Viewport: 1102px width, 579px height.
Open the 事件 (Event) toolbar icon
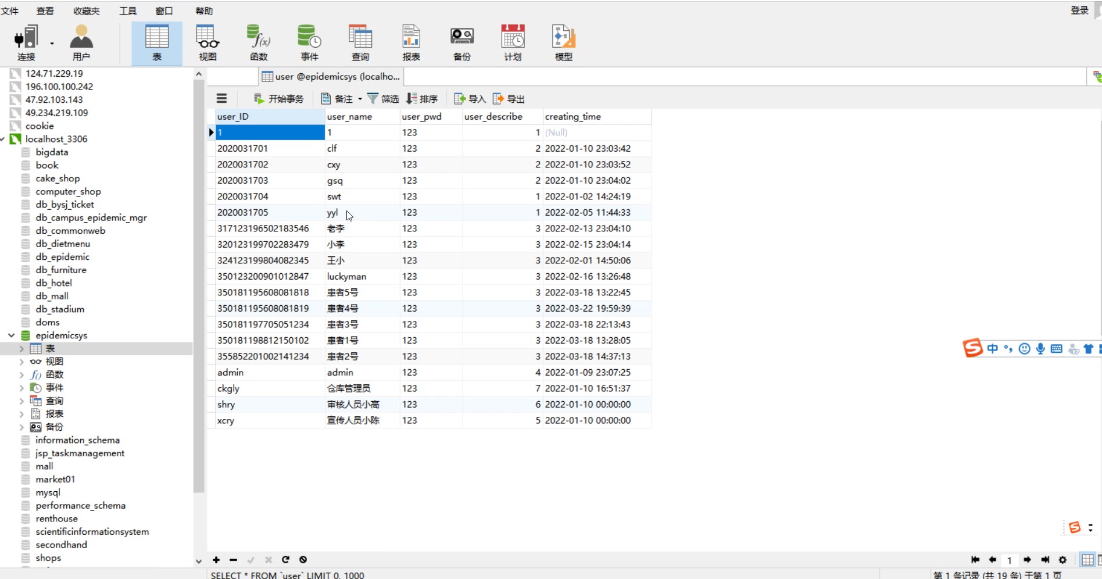pyautogui.click(x=309, y=43)
